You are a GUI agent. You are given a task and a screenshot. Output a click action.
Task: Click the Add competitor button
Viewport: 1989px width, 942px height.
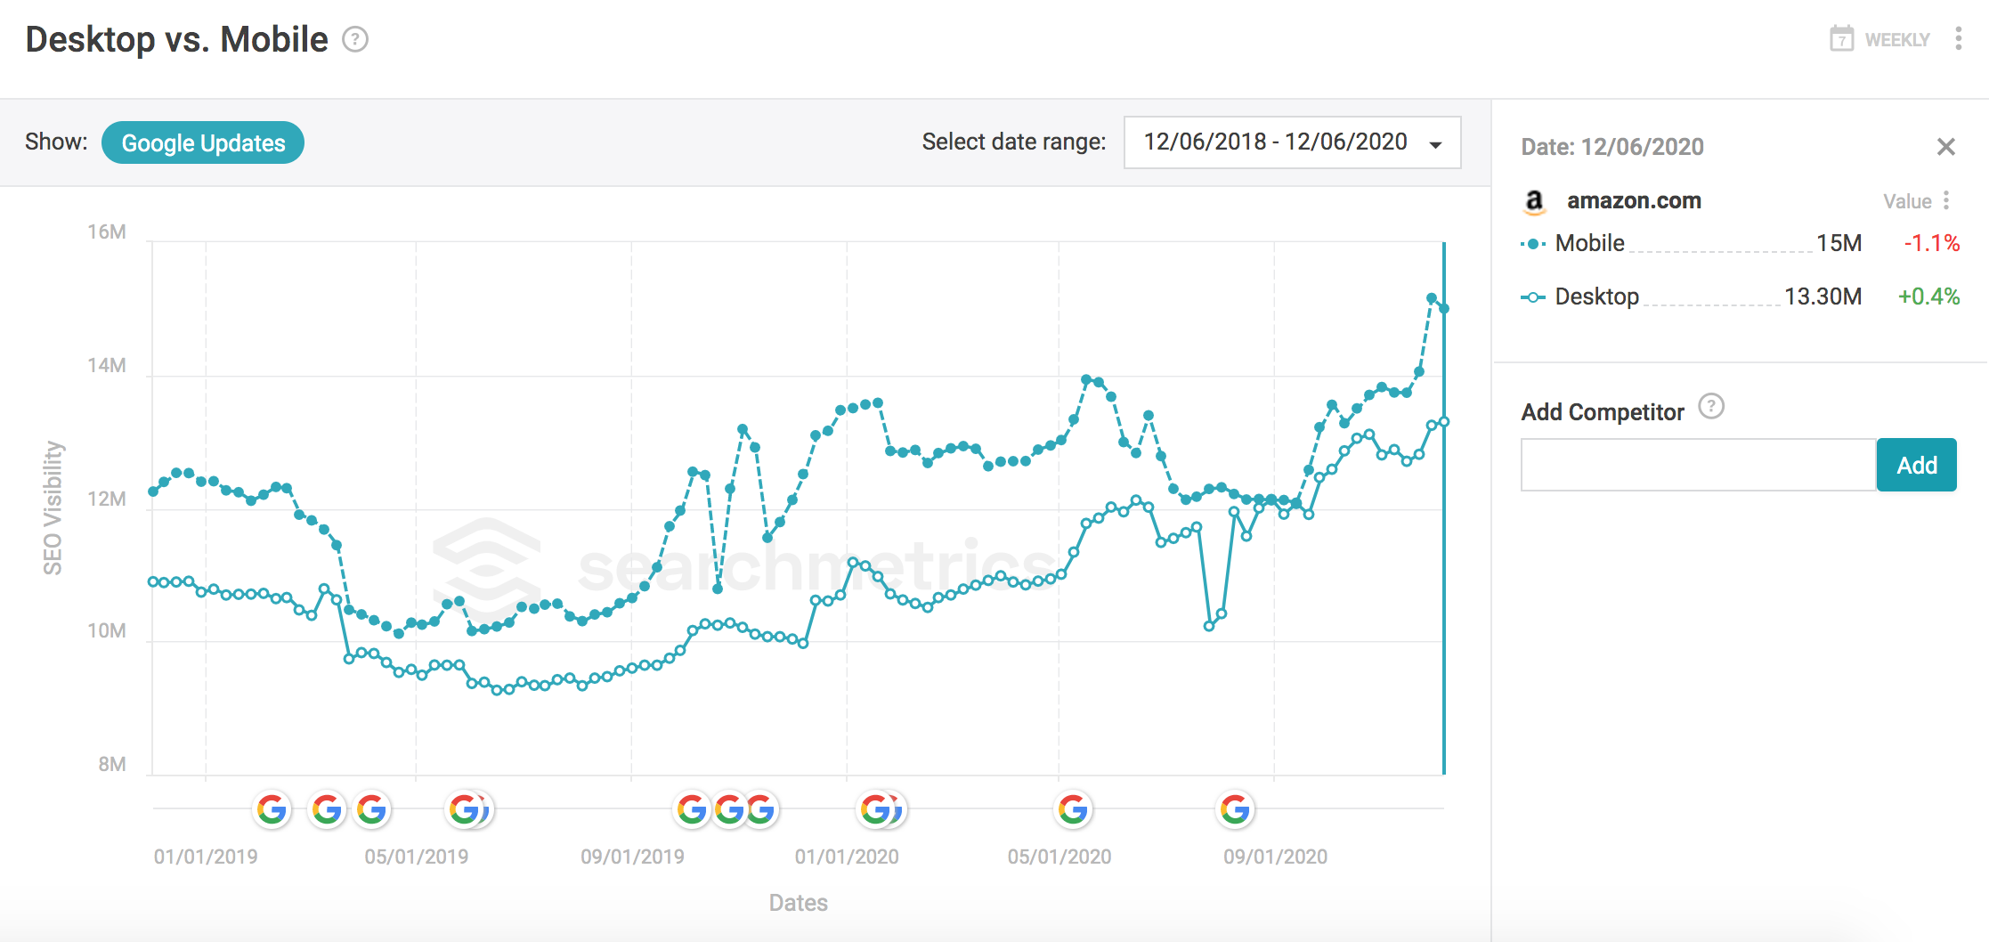(x=1917, y=465)
